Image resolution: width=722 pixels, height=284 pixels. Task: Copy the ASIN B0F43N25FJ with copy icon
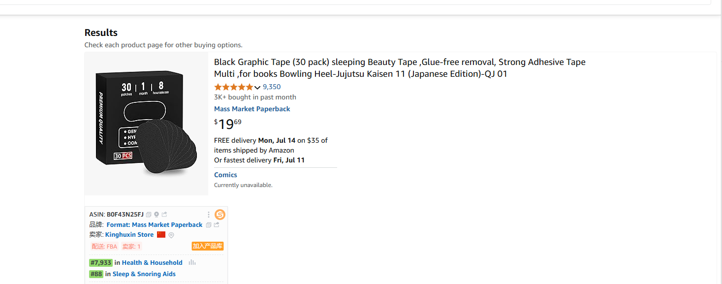pos(149,215)
